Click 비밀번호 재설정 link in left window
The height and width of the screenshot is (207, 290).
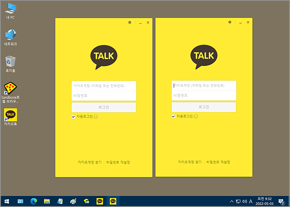[118, 162]
